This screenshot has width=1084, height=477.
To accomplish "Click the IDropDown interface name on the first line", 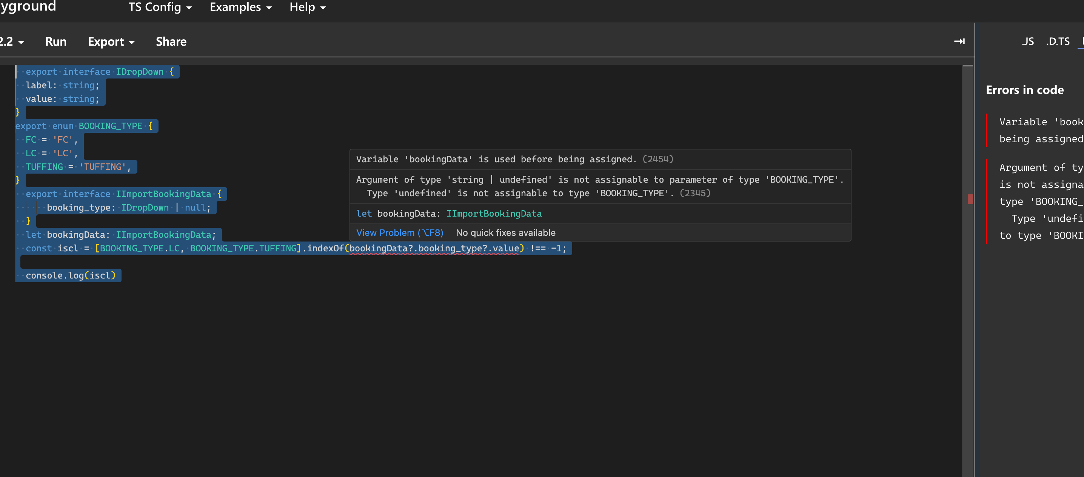I will point(140,72).
